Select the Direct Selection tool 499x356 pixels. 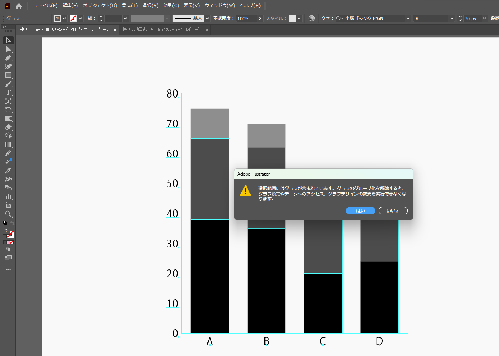(8, 49)
